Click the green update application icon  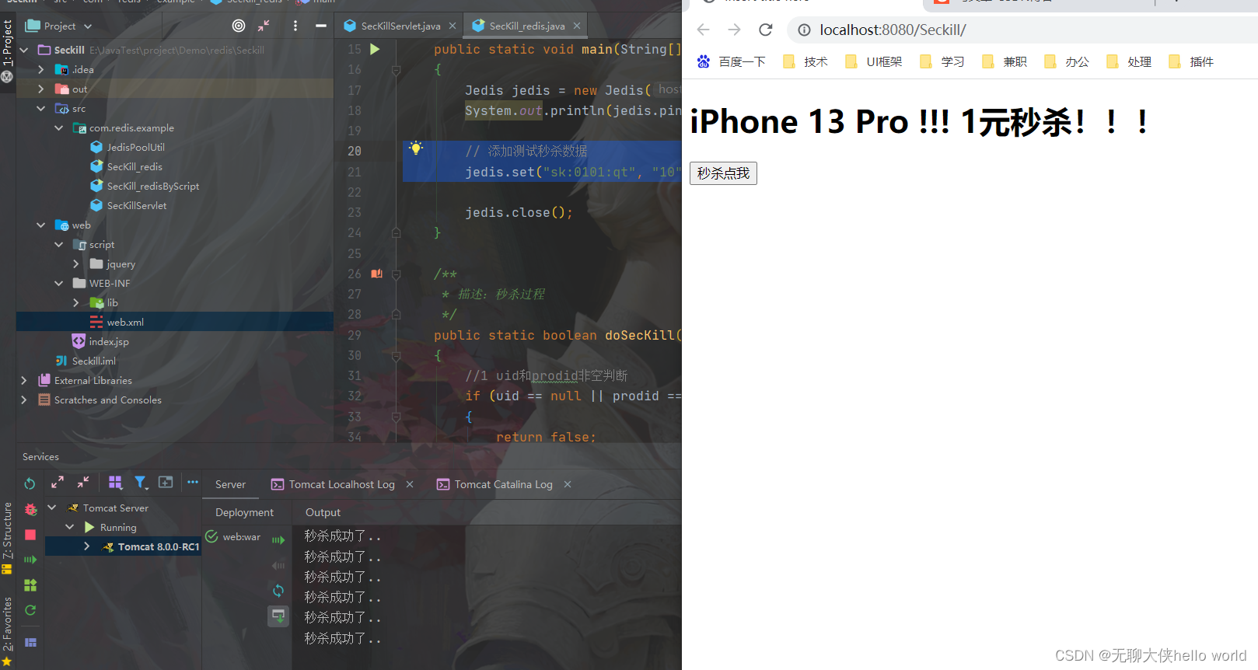[30, 585]
